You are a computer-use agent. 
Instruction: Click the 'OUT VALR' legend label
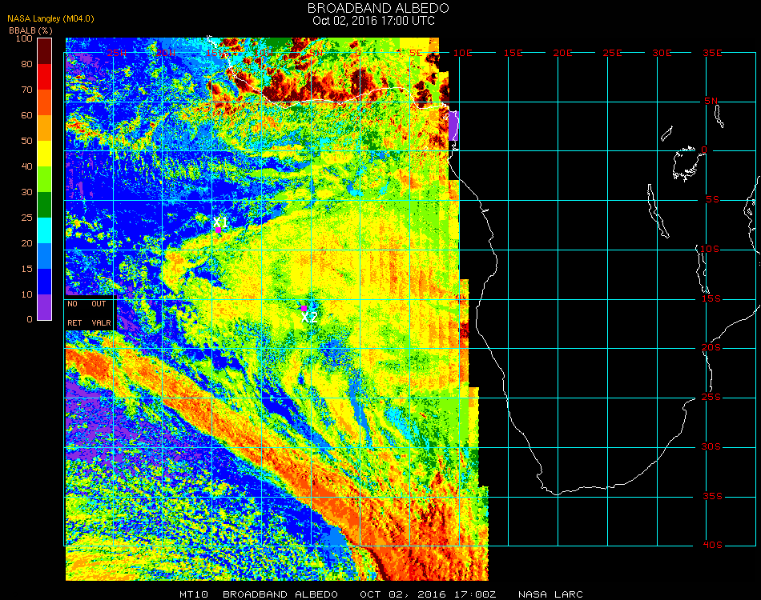(100, 313)
